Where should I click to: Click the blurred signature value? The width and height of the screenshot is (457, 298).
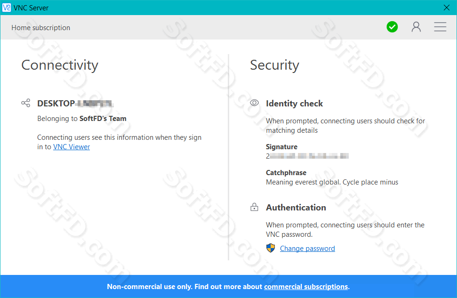click(x=307, y=156)
